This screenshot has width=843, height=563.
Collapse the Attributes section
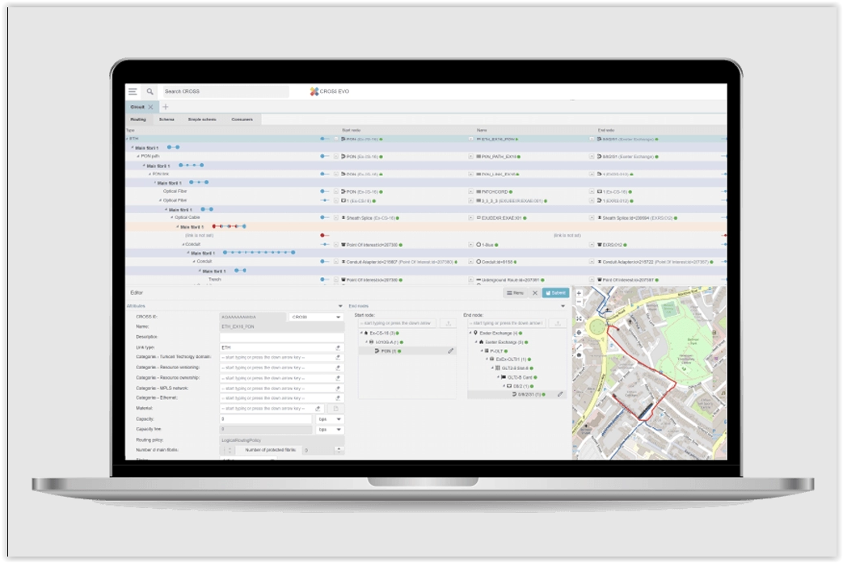pyautogui.click(x=341, y=306)
